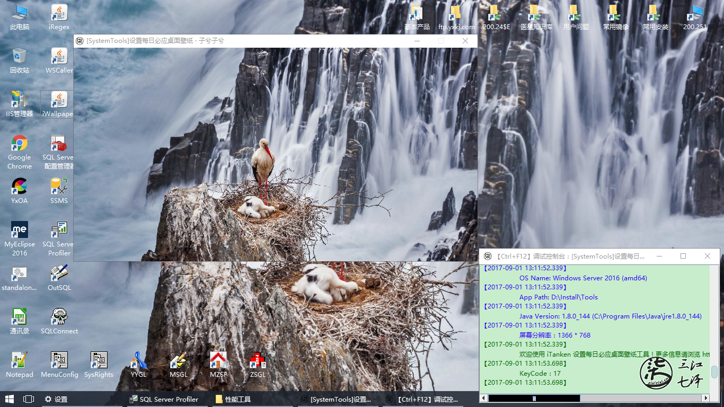The image size is (724, 407).
Task: Open Task View on the taskbar
Action: point(29,399)
